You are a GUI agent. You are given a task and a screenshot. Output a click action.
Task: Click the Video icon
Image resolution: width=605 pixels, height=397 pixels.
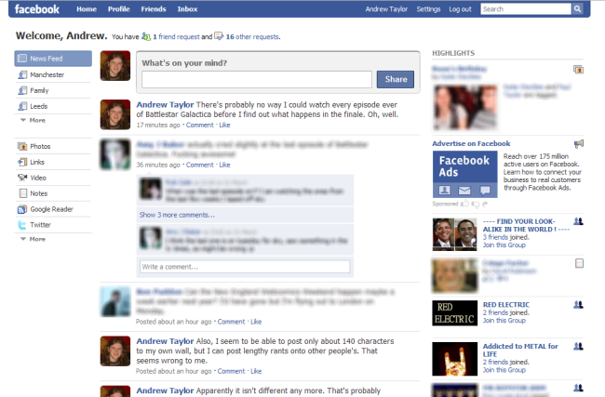(22, 178)
